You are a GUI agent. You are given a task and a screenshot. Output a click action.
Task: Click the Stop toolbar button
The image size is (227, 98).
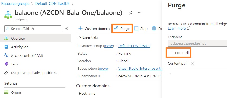[140, 29]
